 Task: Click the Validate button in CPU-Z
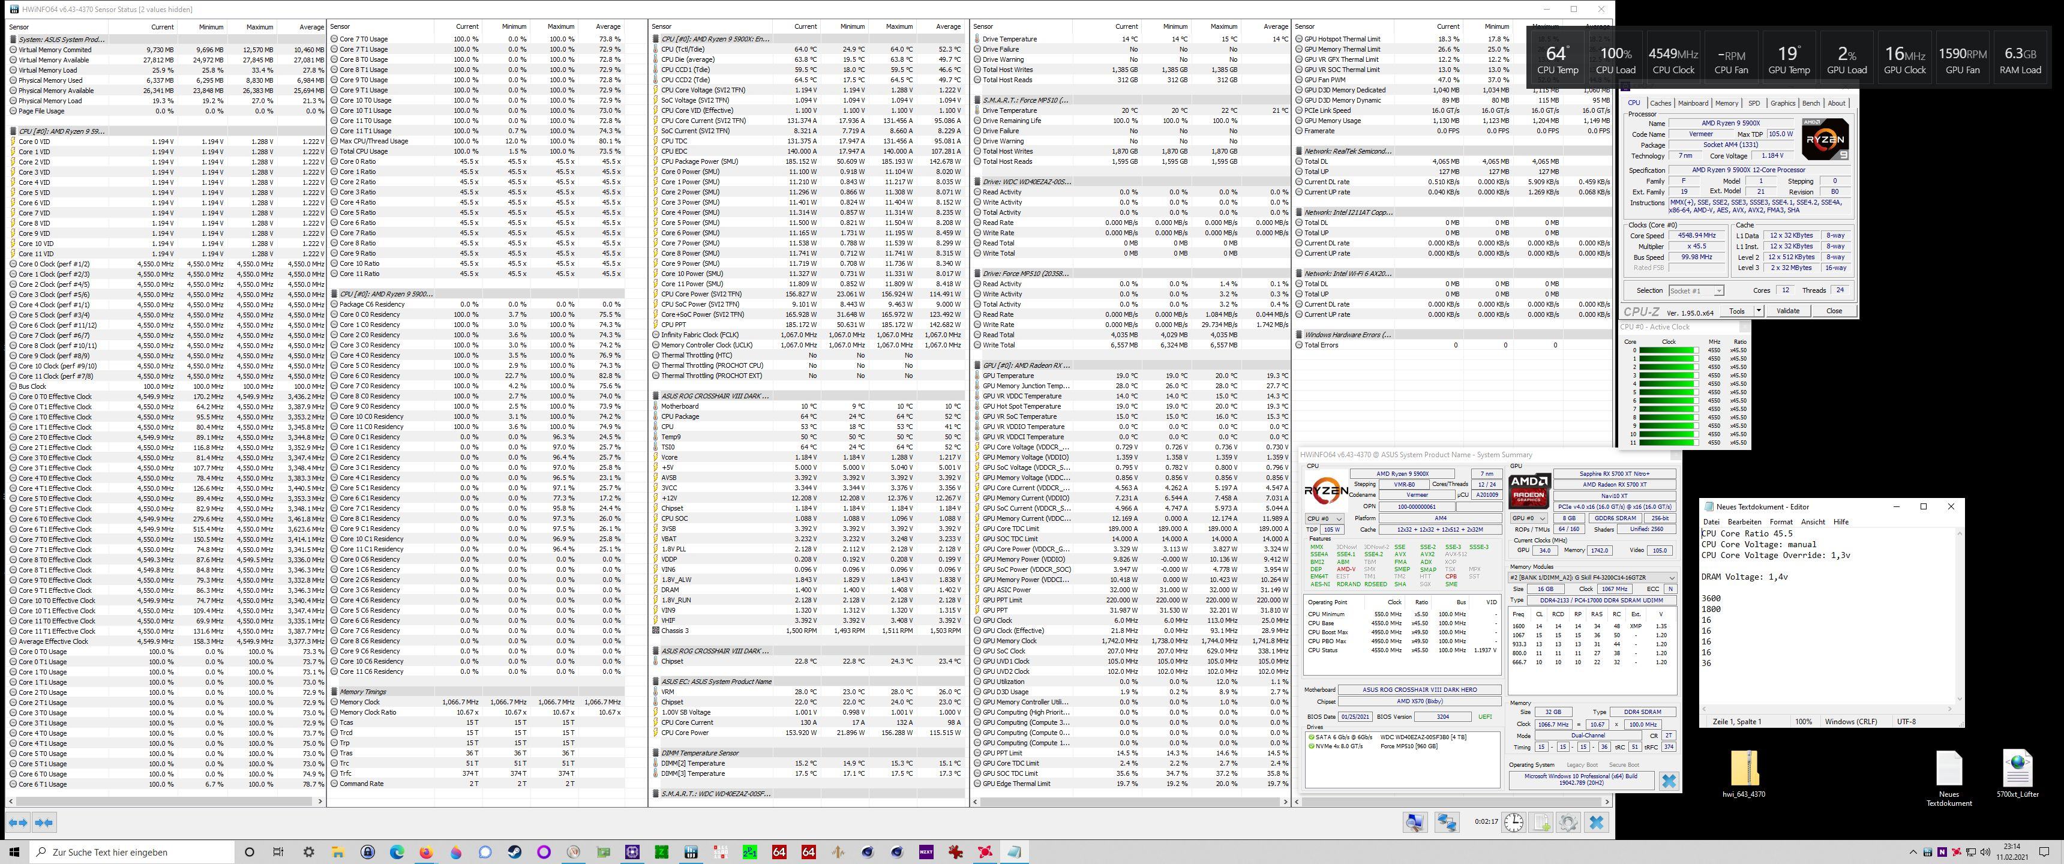click(x=1787, y=311)
